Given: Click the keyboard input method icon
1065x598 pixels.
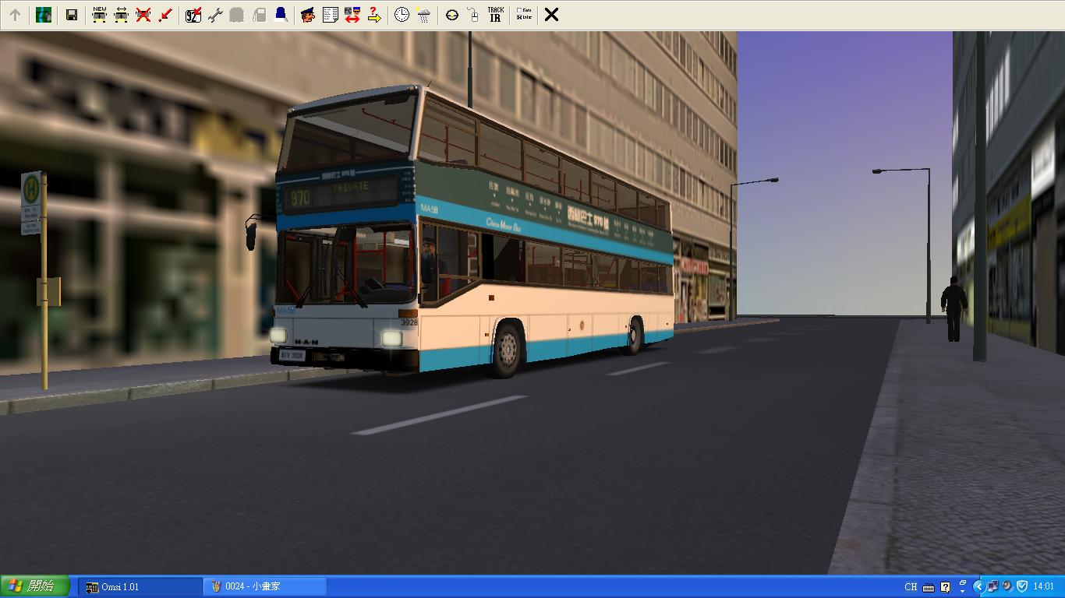Looking at the screenshot, I should [929, 587].
